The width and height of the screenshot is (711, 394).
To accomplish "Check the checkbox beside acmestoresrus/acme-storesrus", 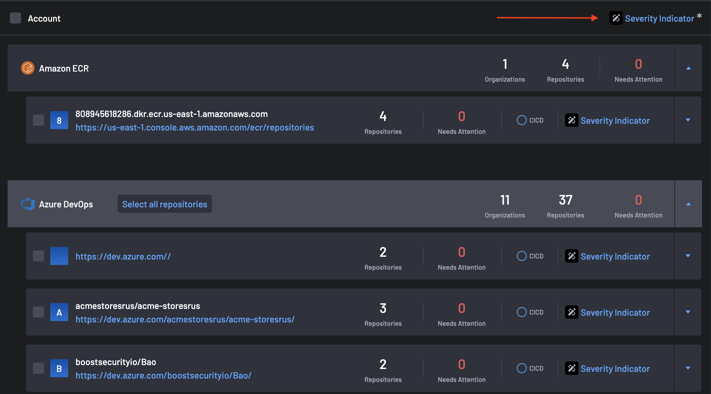I will pyautogui.click(x=38, y=312).
